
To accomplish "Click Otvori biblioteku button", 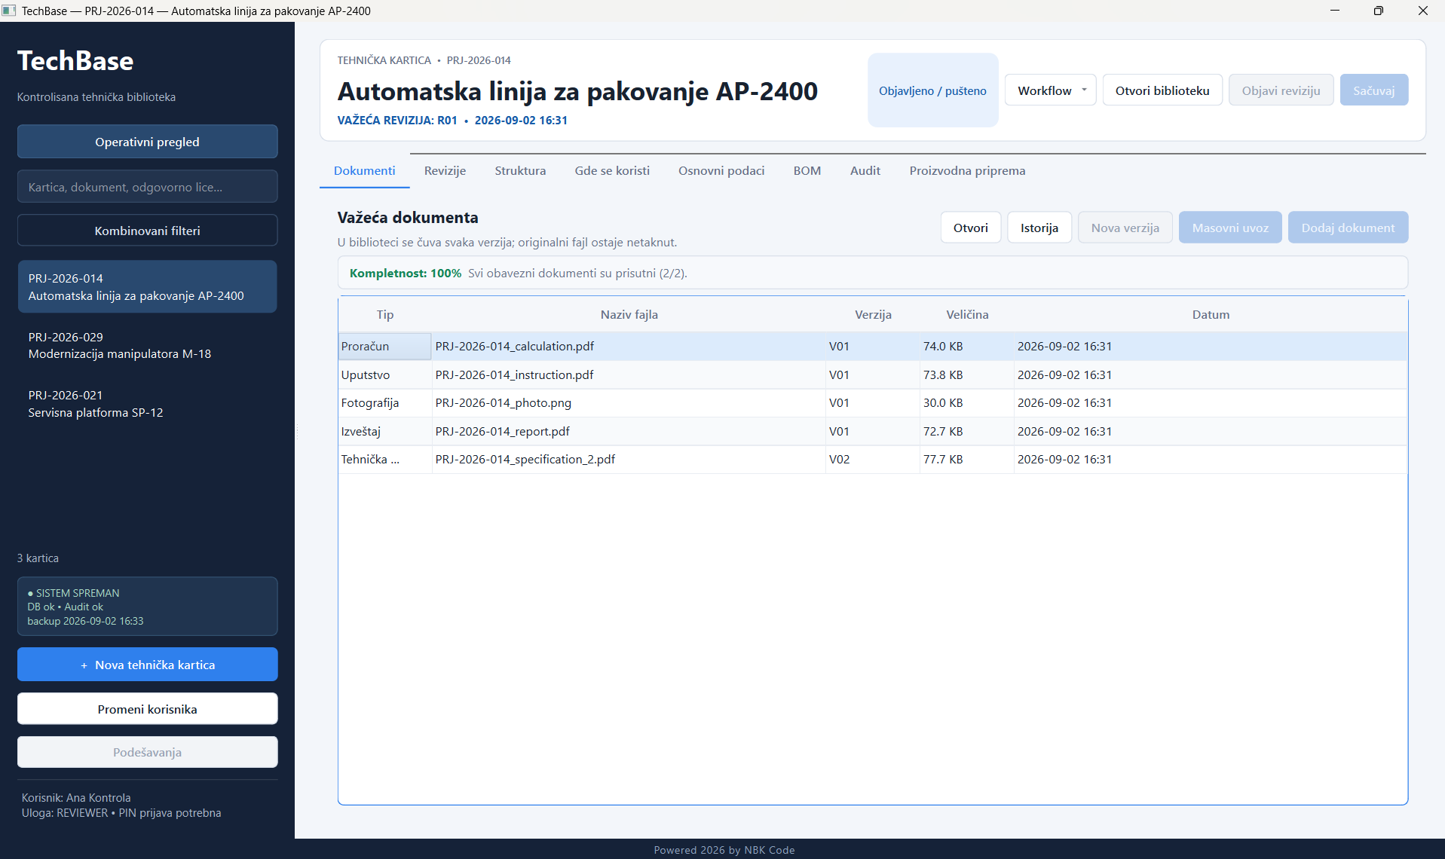I will coord(1162,90).
